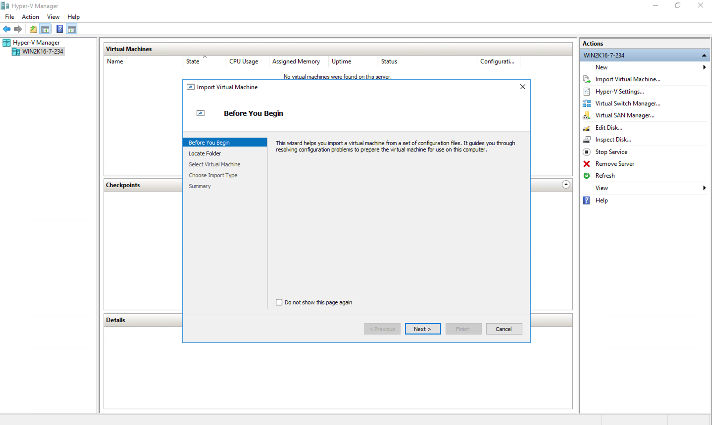Image resolution: width=712 pixels, height=425 pixels.
Task: Click the Hyper-V Manager tree root icon
Action: coord(7,43)
